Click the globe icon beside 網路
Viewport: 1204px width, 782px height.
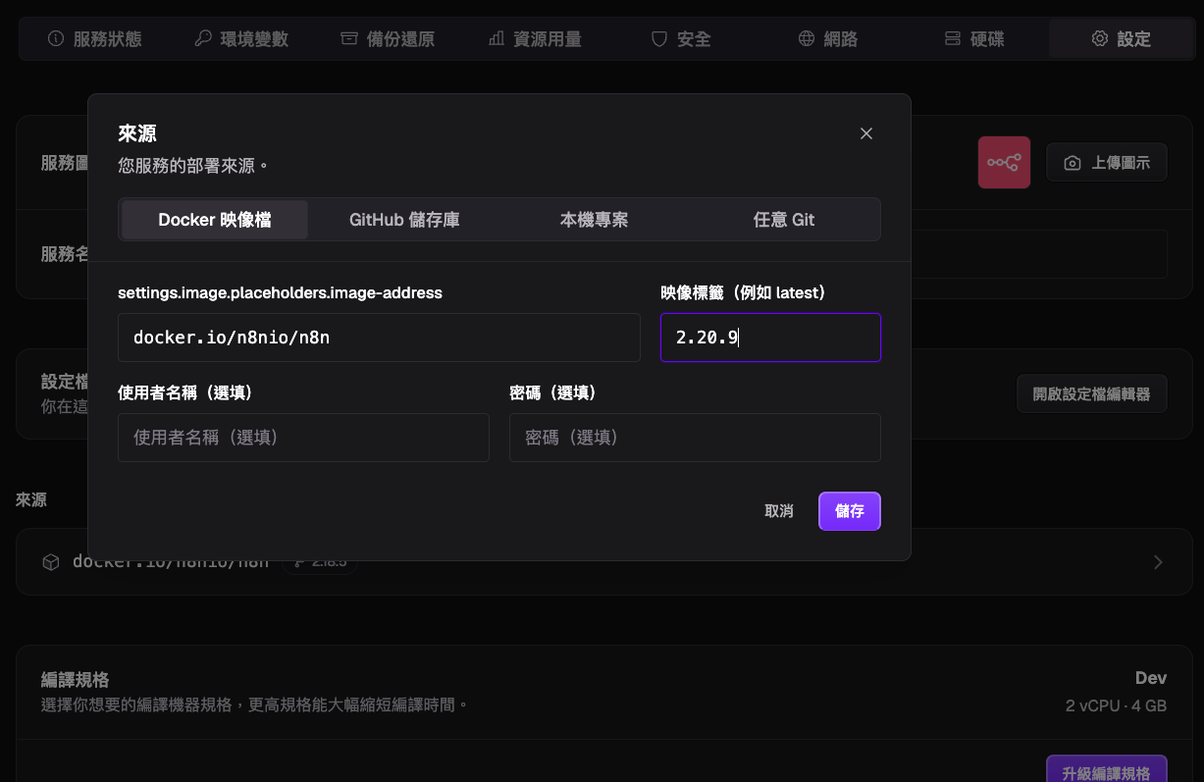tap(807, 39)
